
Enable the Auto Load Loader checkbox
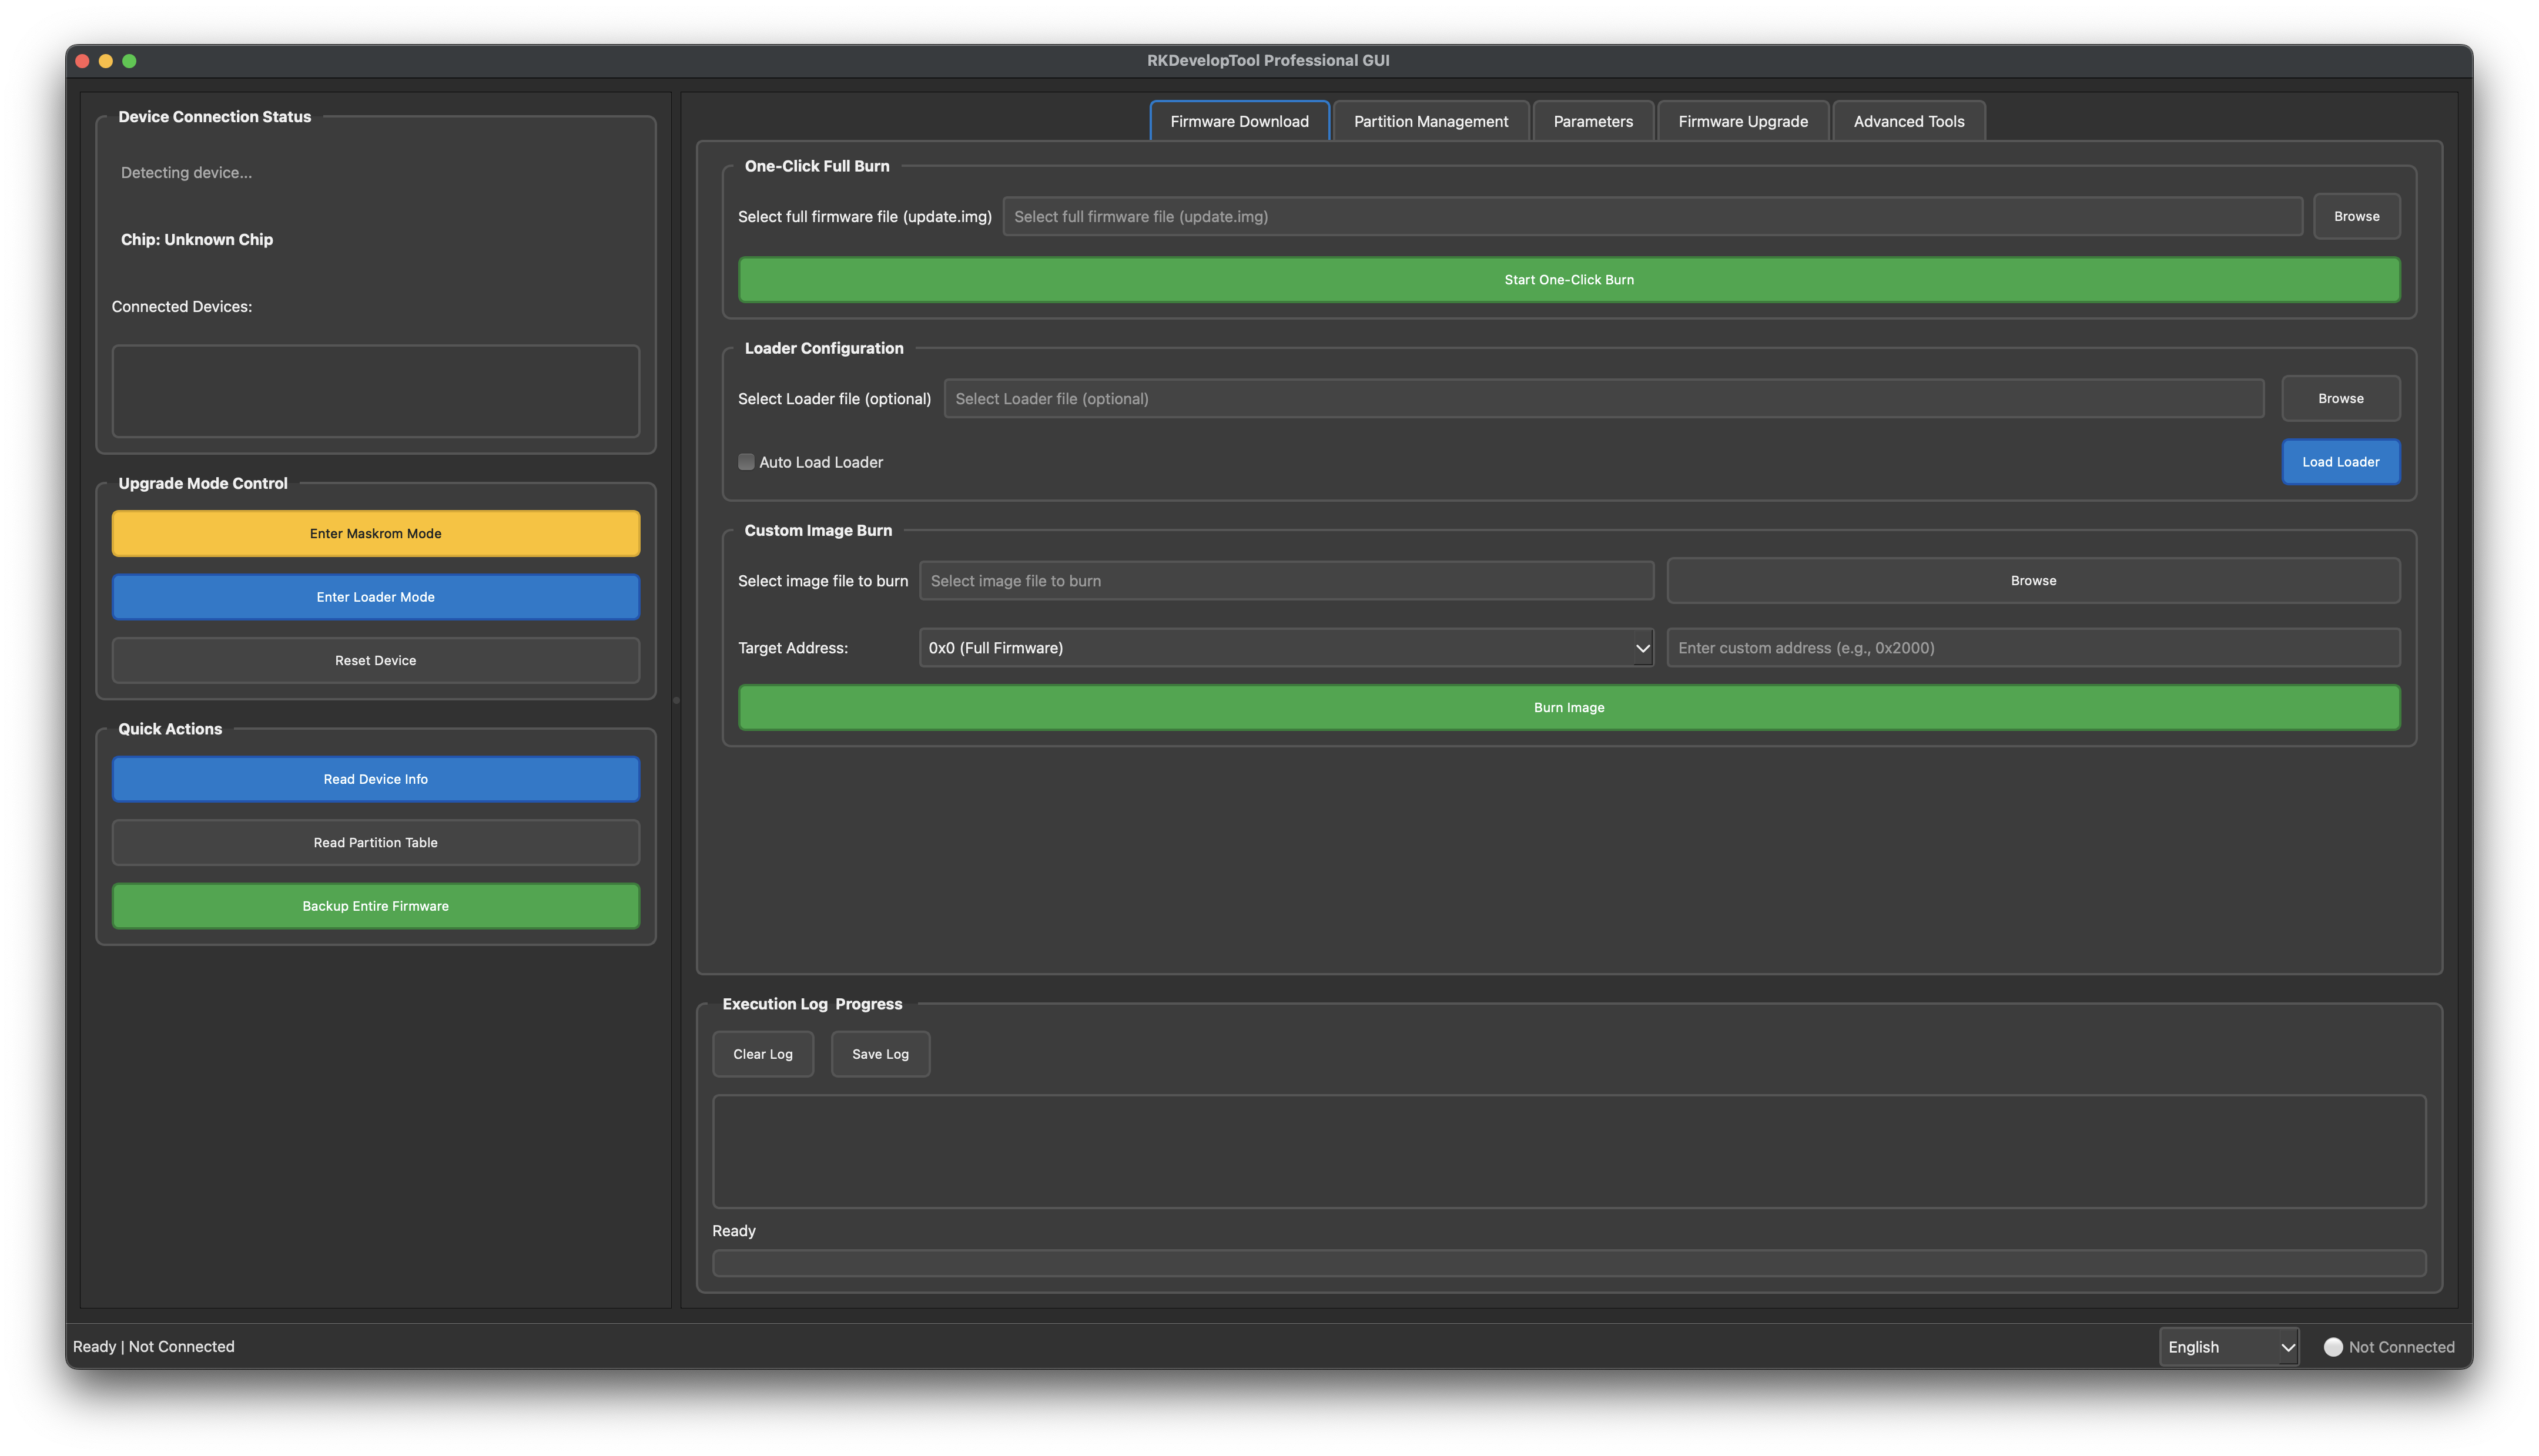click(x=746, y=462)
